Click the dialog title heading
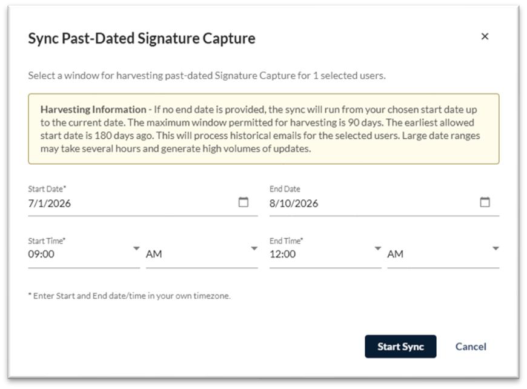527x389 pixels. 142,38
